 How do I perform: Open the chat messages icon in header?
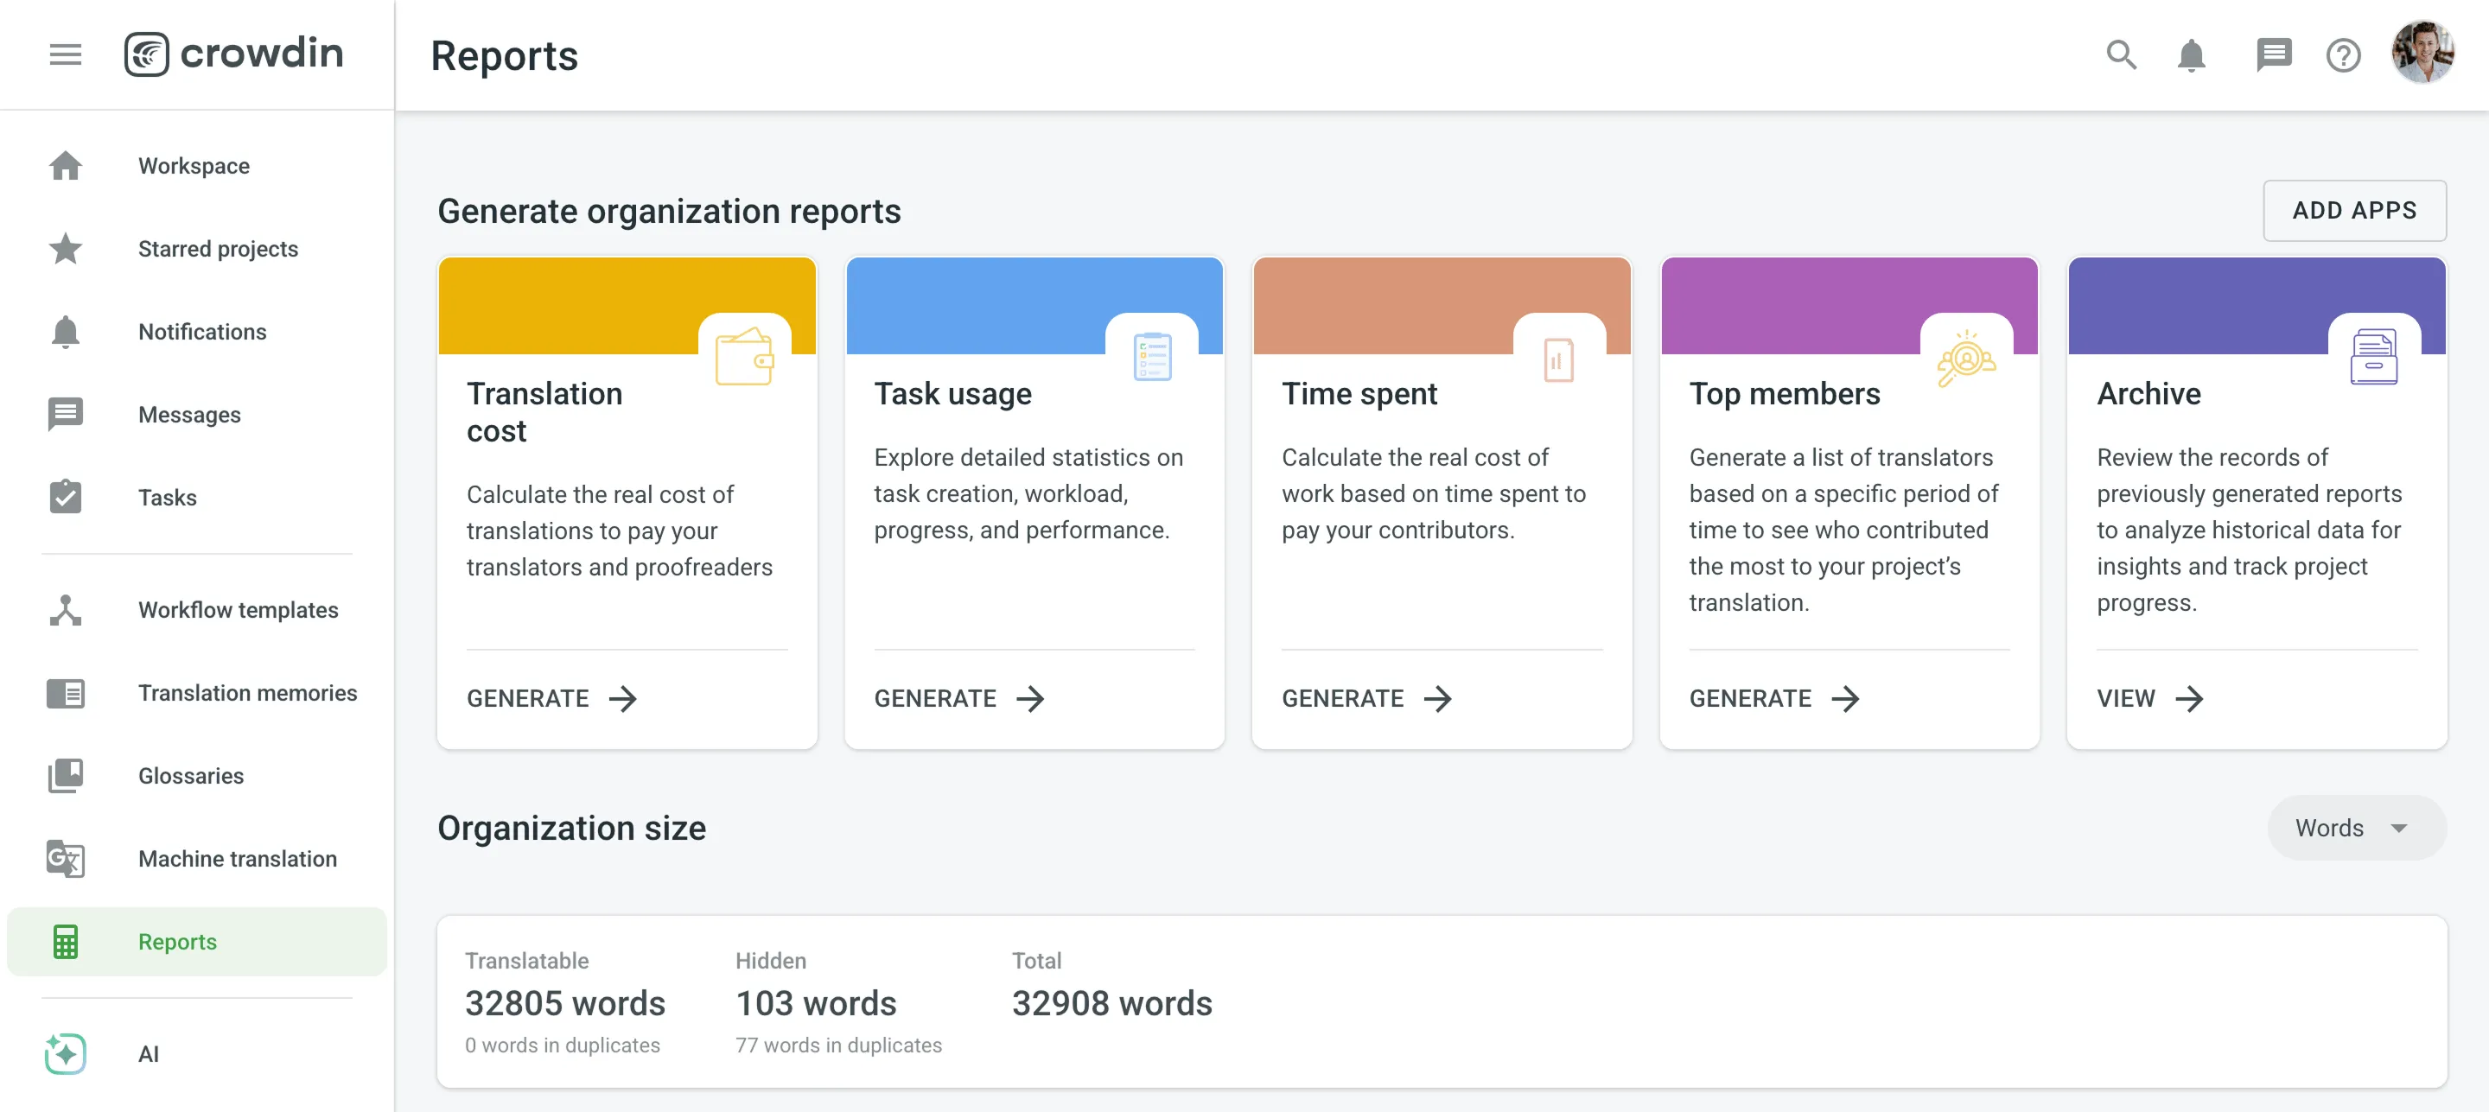pos(2273,55)
